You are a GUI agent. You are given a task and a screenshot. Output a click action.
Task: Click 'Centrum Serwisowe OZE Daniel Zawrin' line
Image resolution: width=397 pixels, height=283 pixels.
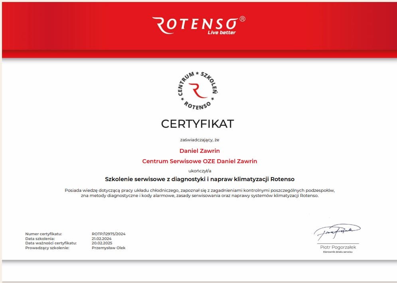199,161
